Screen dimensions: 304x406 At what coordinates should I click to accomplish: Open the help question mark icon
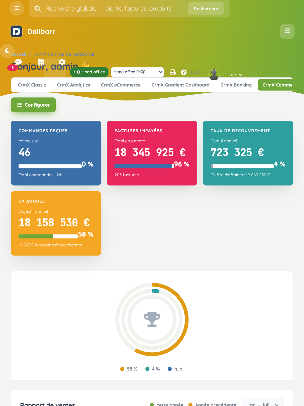point(184,72)
